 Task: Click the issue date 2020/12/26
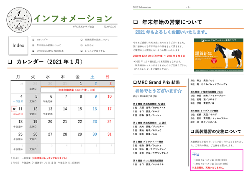tap(110, 27)
